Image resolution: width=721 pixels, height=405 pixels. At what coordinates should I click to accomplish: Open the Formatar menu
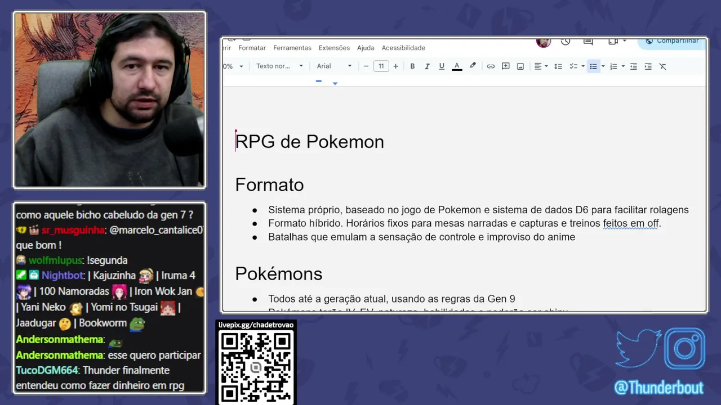pyautogui.click(x=252, y=48)
